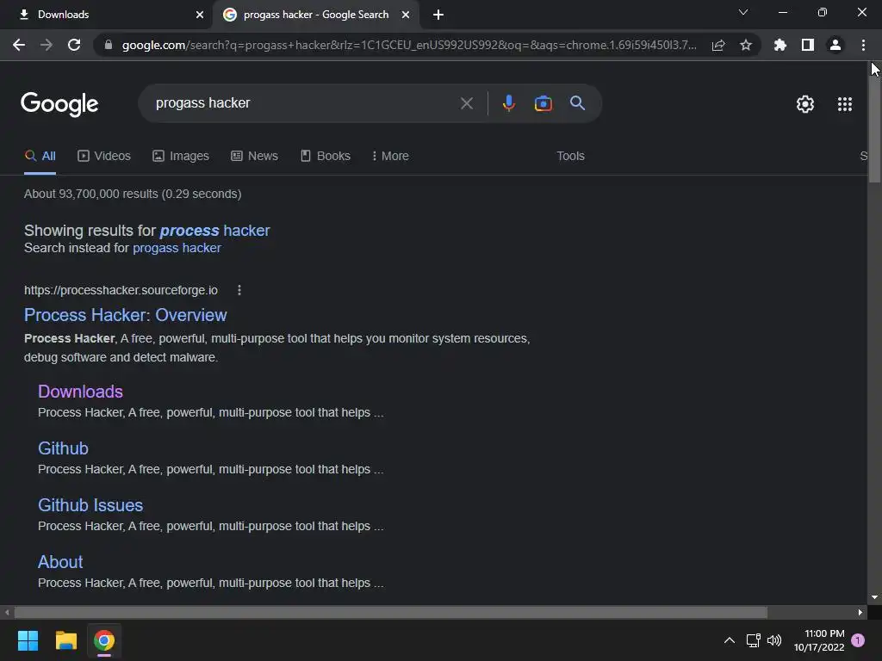Open Google quick settings gear
Viewport: 882px width, 661px height.
[x=805, y=104]
